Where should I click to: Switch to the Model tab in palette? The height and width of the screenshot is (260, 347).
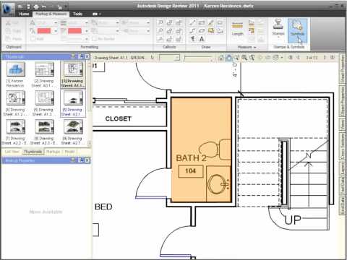click(69, 152)
